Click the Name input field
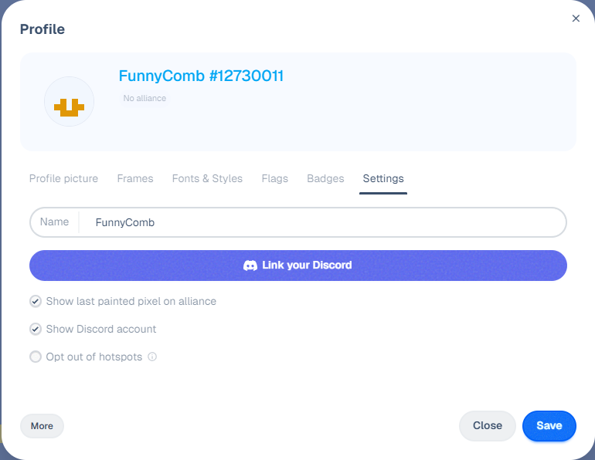Viewport: 595px width, 460px height. pos(298,222)
